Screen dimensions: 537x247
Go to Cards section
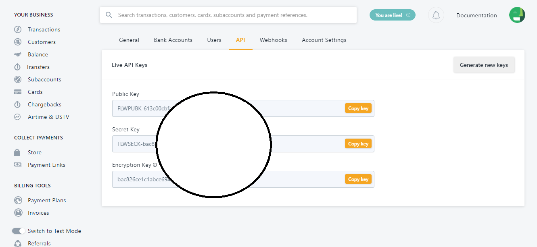click(35, 92)
